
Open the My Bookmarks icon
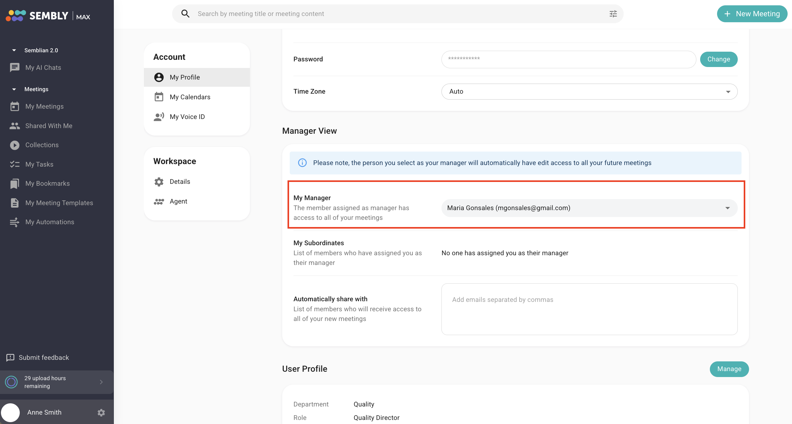14,184
